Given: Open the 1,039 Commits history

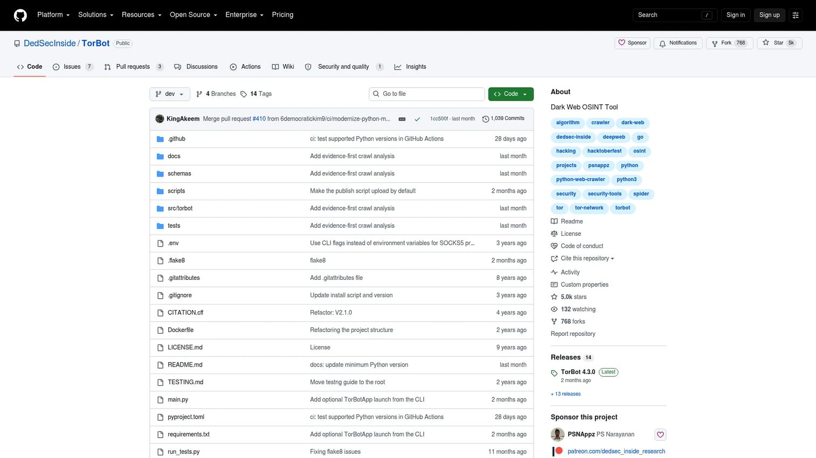Looking at the screenshot, I should click(503, 118).
